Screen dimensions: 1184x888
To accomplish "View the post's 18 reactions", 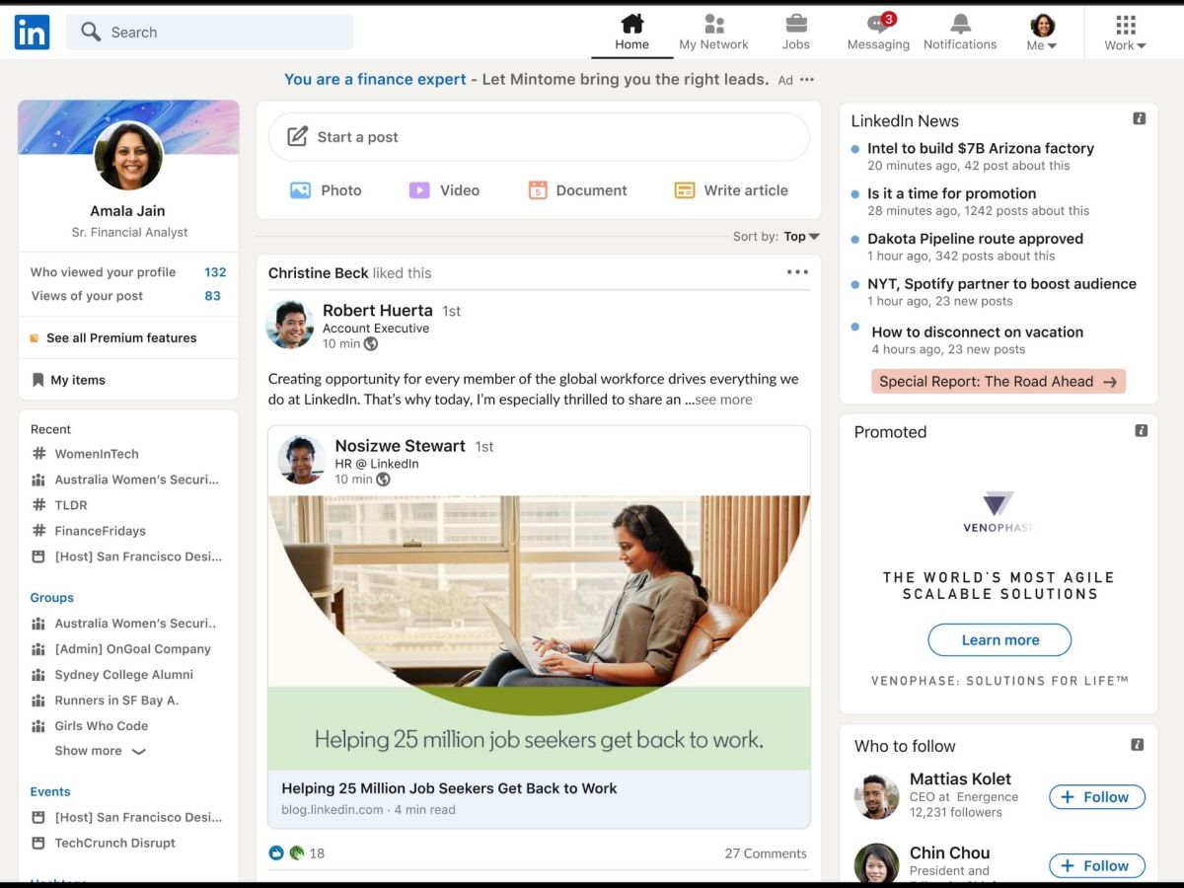I will 296,853.
